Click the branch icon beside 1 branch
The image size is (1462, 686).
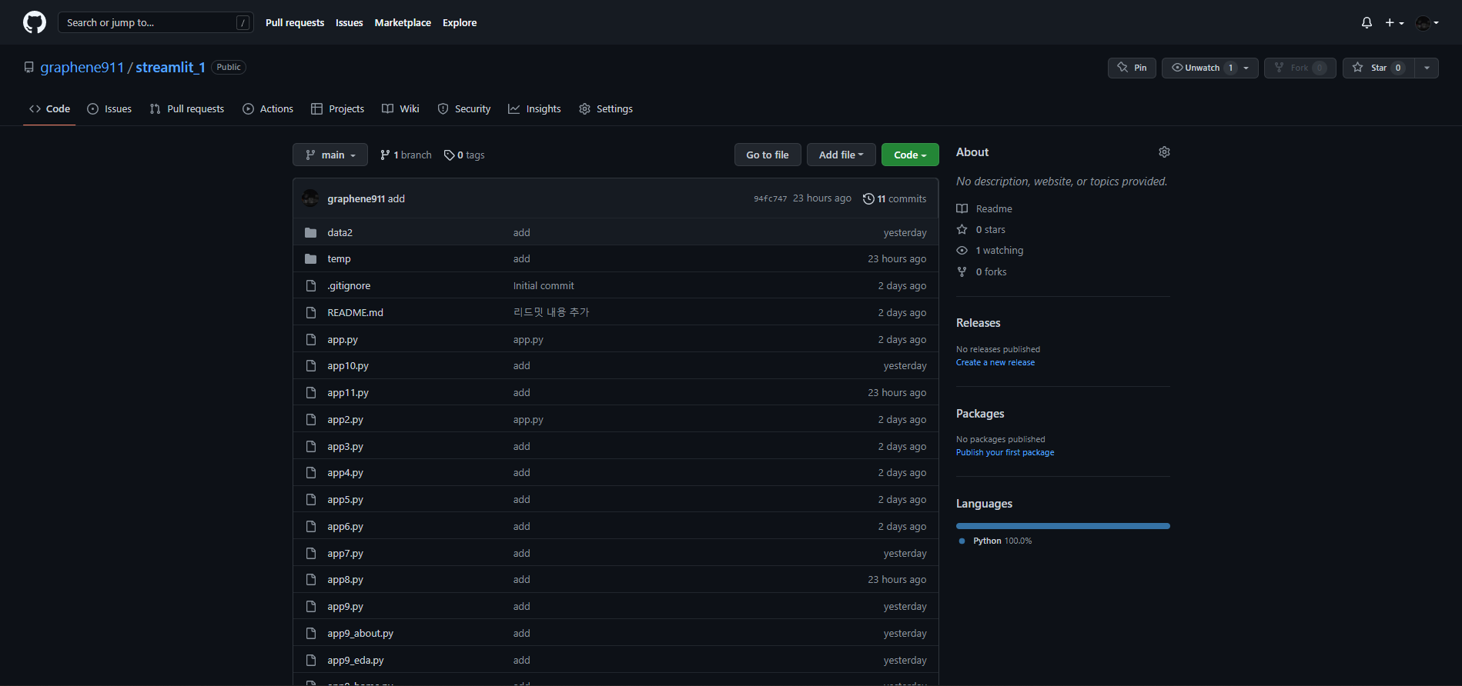385,155
